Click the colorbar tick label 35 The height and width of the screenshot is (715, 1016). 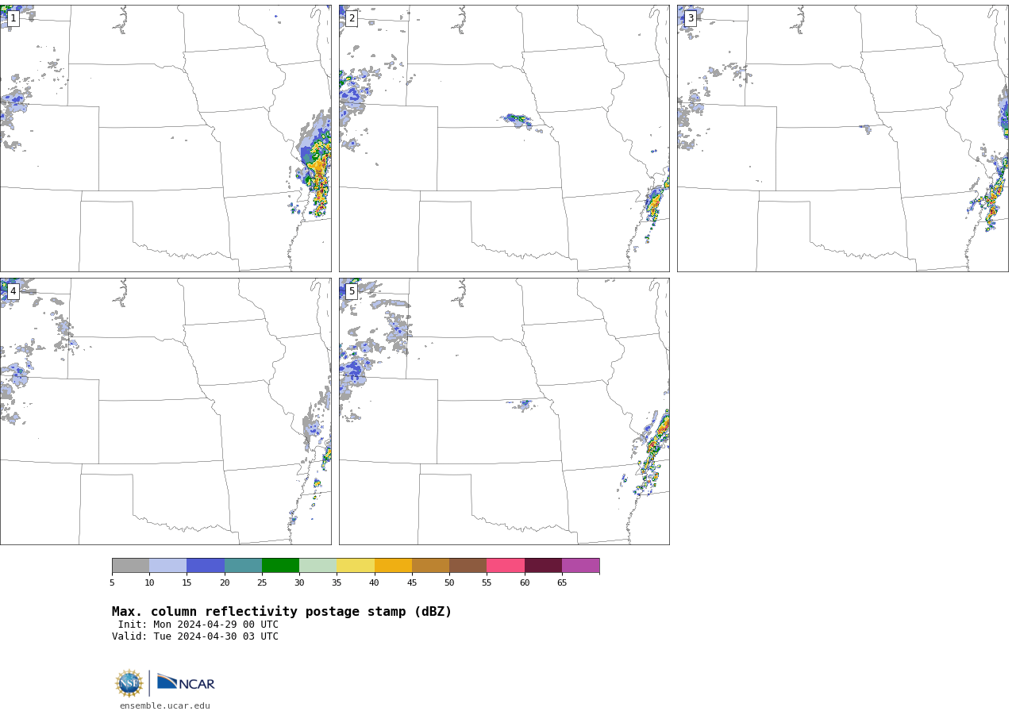(337, 583)
